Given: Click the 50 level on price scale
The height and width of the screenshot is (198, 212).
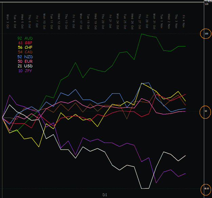Looking at the screenshot, I should tap(206, 111).
